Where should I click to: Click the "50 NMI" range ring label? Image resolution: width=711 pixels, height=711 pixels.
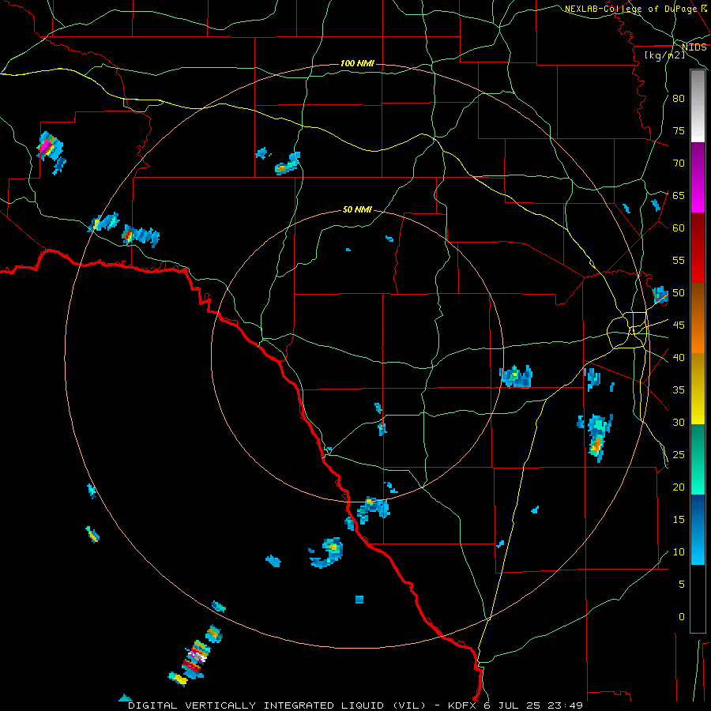point(357,209)
